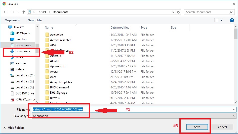Sort by Date modified column header
The width and height of the screenshot is (238, 134).
120,28
